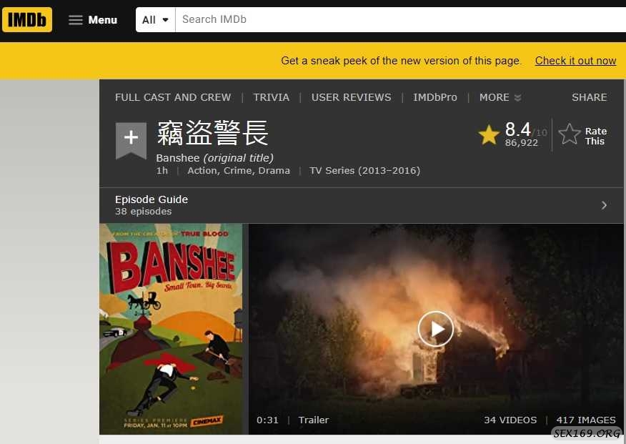Viewport: 626px width, 444px height.
Task: Open the hamburger Menu
Action: tap(93, 20)
